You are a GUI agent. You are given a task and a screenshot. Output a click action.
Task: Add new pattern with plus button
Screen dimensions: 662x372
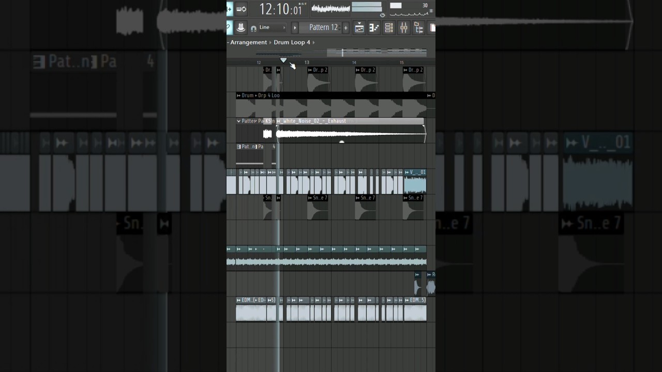tap(345, 28)
